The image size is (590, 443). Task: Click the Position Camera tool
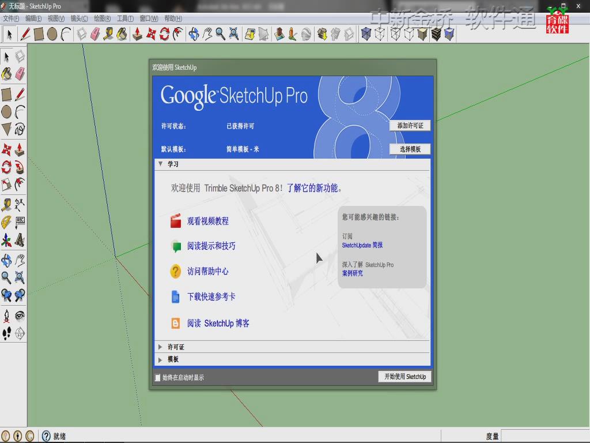coord(6,316)
